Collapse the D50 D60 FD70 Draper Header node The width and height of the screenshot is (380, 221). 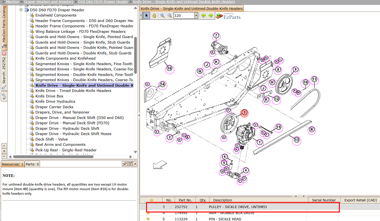coord(21,10)
